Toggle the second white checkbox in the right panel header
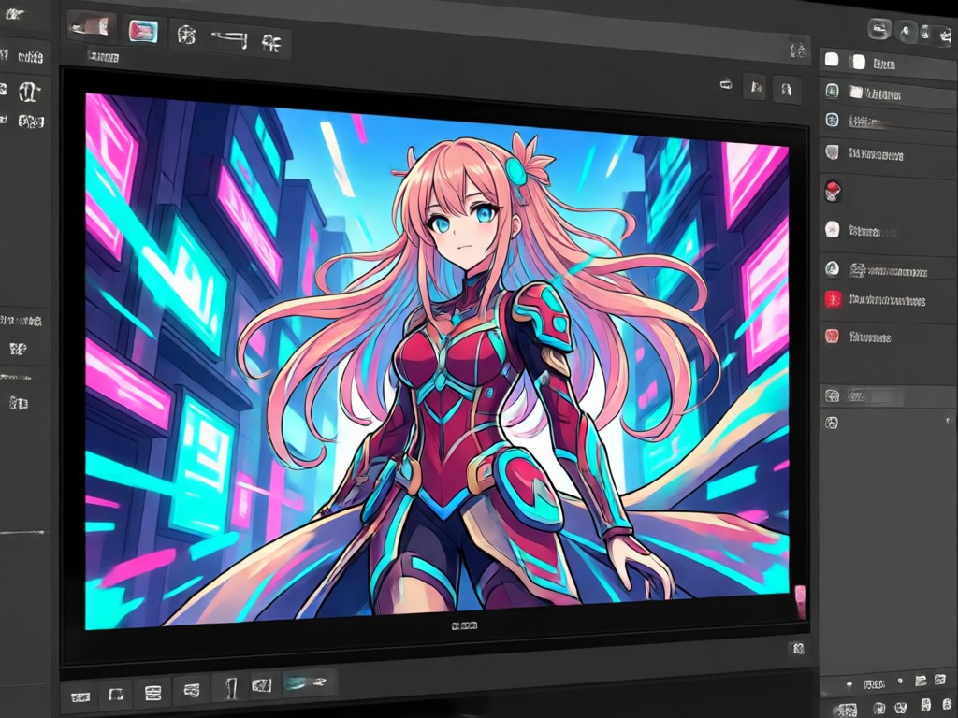Image resolution: width=958 pixels, height=718 pixels. coord(859,62)
